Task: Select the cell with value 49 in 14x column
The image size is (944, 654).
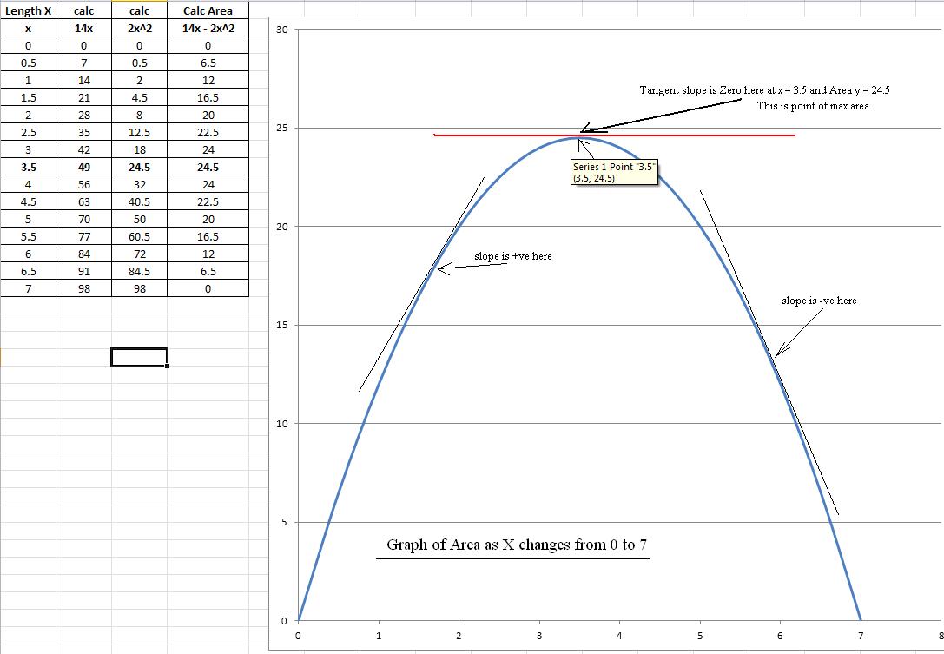Action: tap(83, 167)
